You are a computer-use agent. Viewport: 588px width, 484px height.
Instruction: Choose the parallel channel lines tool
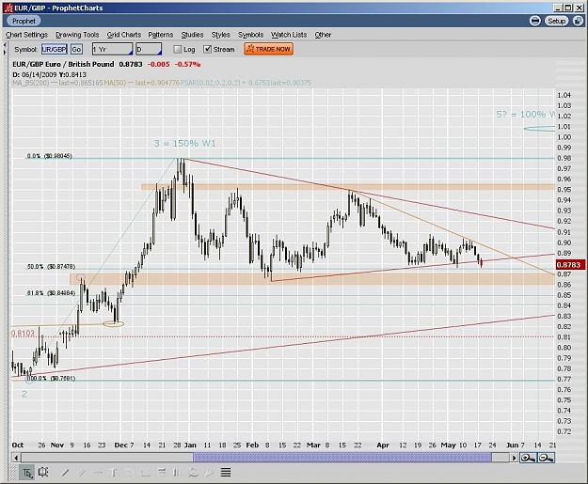tap(81, 473)
